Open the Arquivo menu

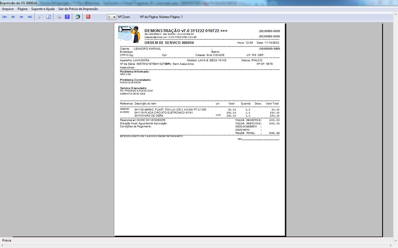[x=8, y=9]
